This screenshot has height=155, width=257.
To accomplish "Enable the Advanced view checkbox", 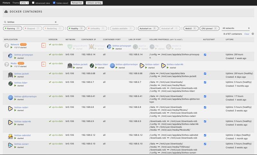I will pos(33,3).
